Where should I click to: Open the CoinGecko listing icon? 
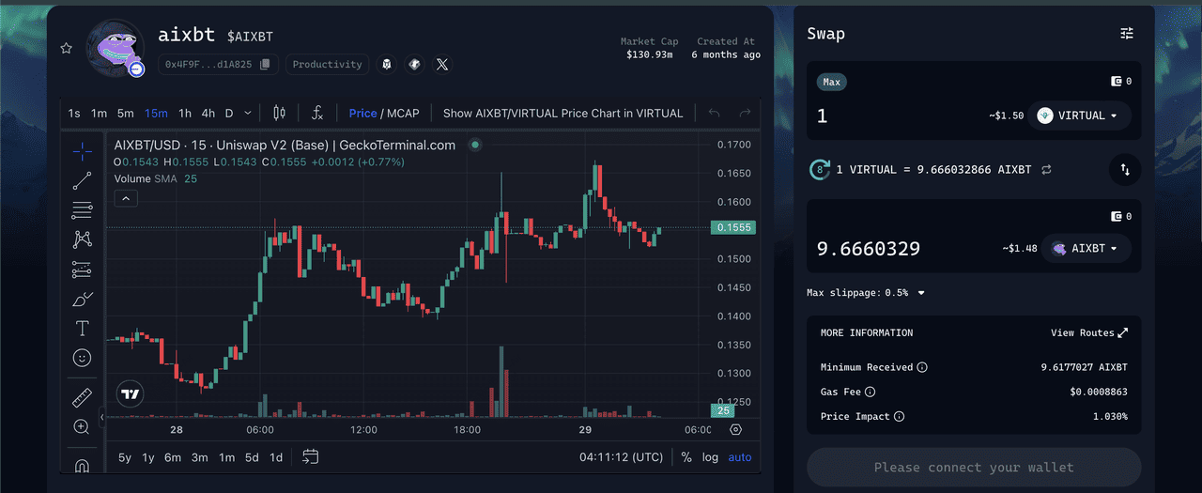pyautogui.click(x=413, y=65)
